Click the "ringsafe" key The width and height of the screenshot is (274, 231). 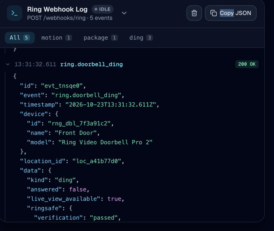coord(44,208)
